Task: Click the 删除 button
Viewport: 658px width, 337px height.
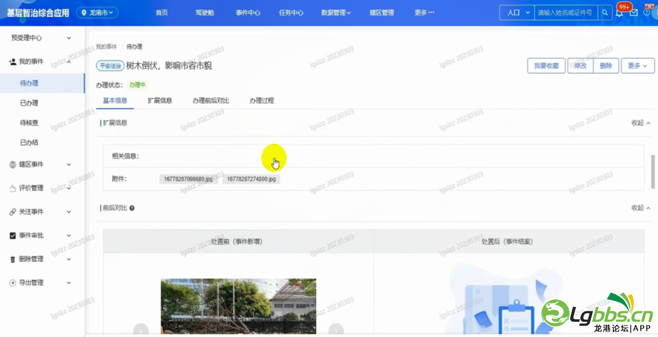Action: tap(606, 66)
